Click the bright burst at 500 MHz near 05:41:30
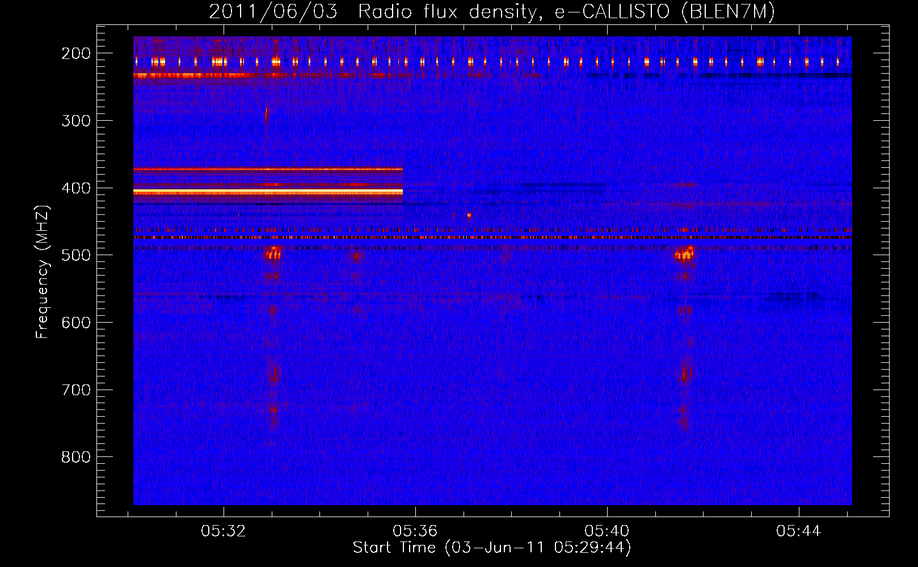This screenshot has height=567, width=918. [x=685, y=253]
